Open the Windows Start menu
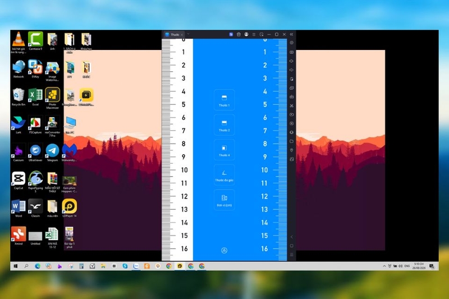The image size is (449, 299). coord(16,266)
